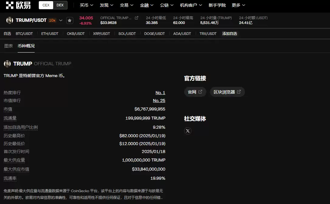Click the external link icon beside OFFICIAL TRUMP

(x=136, y=18)
